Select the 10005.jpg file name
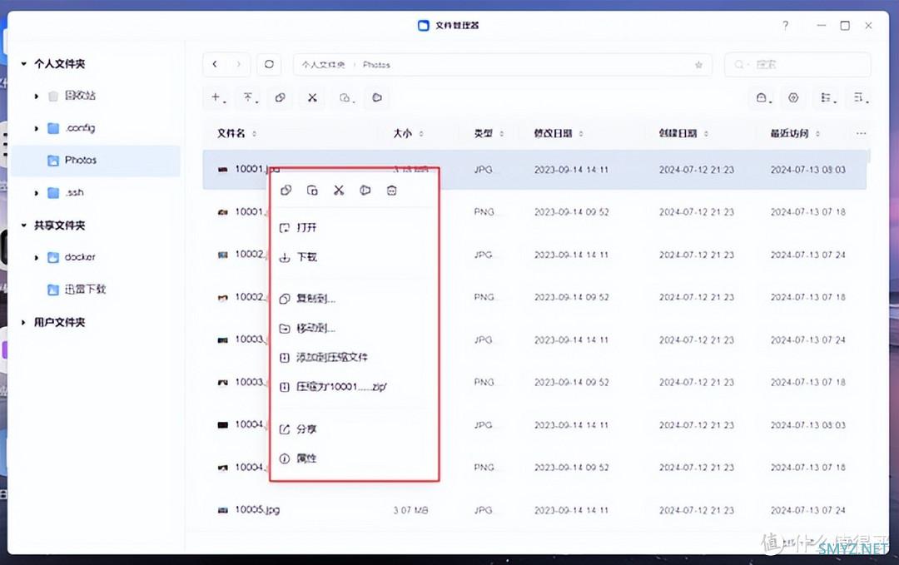The height and width of the screenshot is (565, 899). coord(257,509)
